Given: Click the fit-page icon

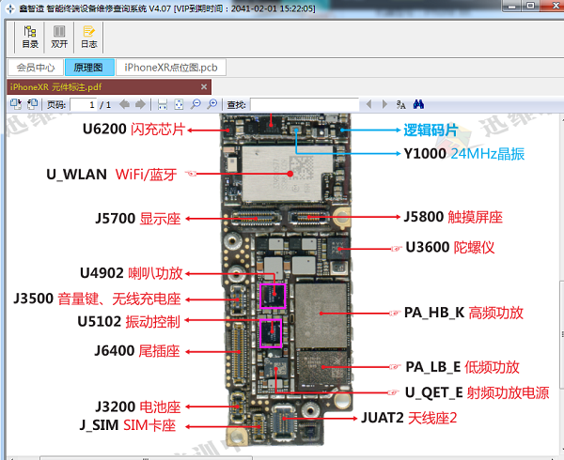Looking at the screenshot, I should click(x=179, y=104).
